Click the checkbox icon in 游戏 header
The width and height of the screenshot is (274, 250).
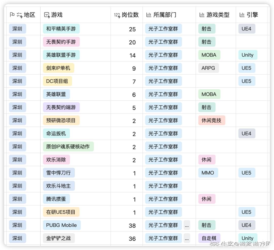47,15
